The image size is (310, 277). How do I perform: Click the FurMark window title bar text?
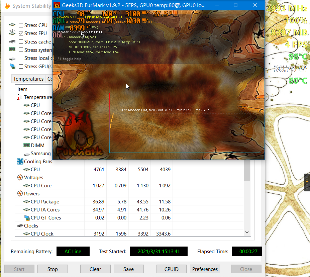(x=134, y=5)
